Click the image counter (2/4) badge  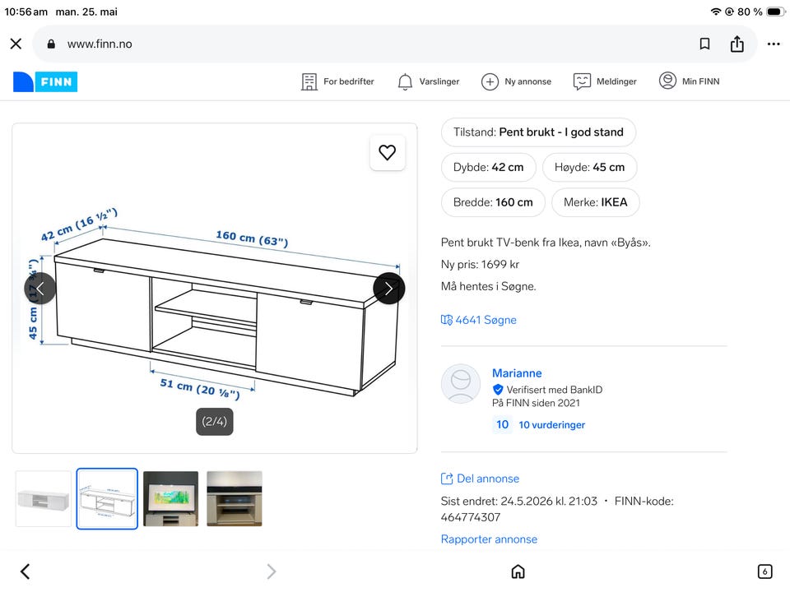click(x=215, y=422)
